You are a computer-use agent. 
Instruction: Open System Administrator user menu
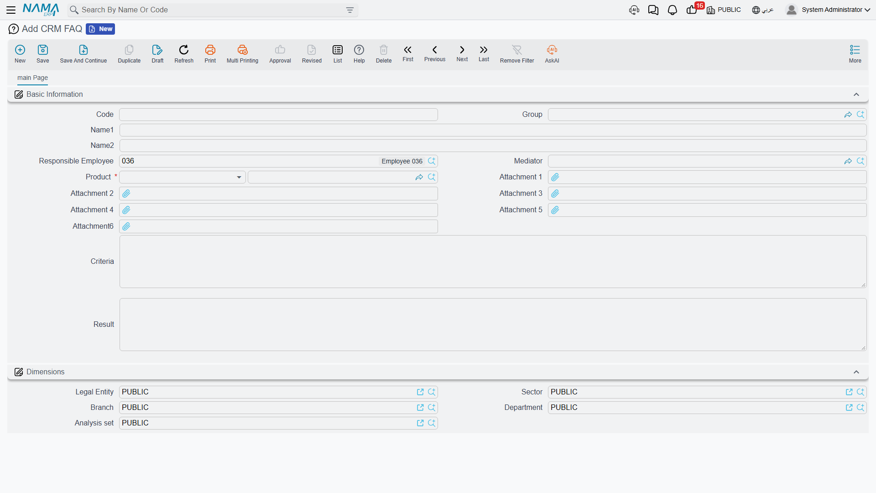828,10
